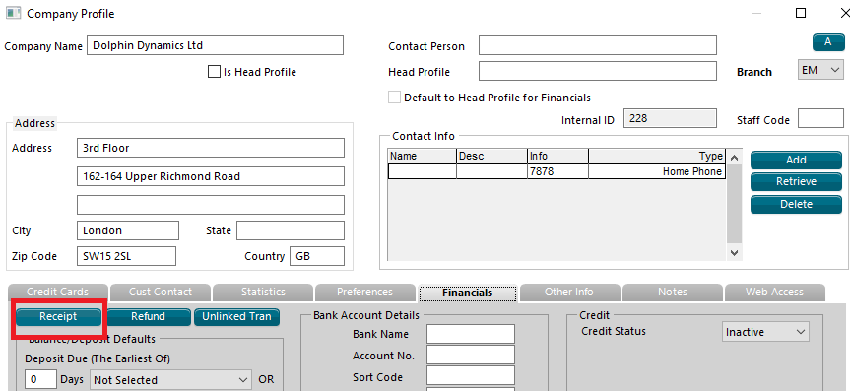This screenshot has width=850, height=391.
Task: Tick the Is Head Profile checkbox
Action: tap(214, 72)
